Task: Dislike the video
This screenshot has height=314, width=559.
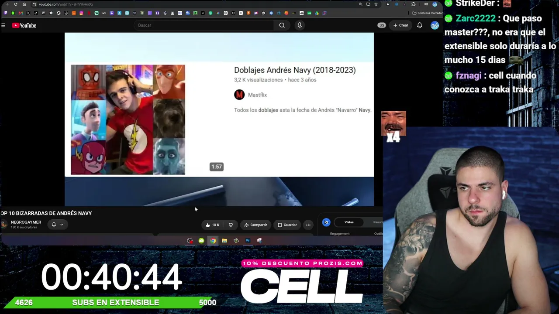Action: (231, 225)
